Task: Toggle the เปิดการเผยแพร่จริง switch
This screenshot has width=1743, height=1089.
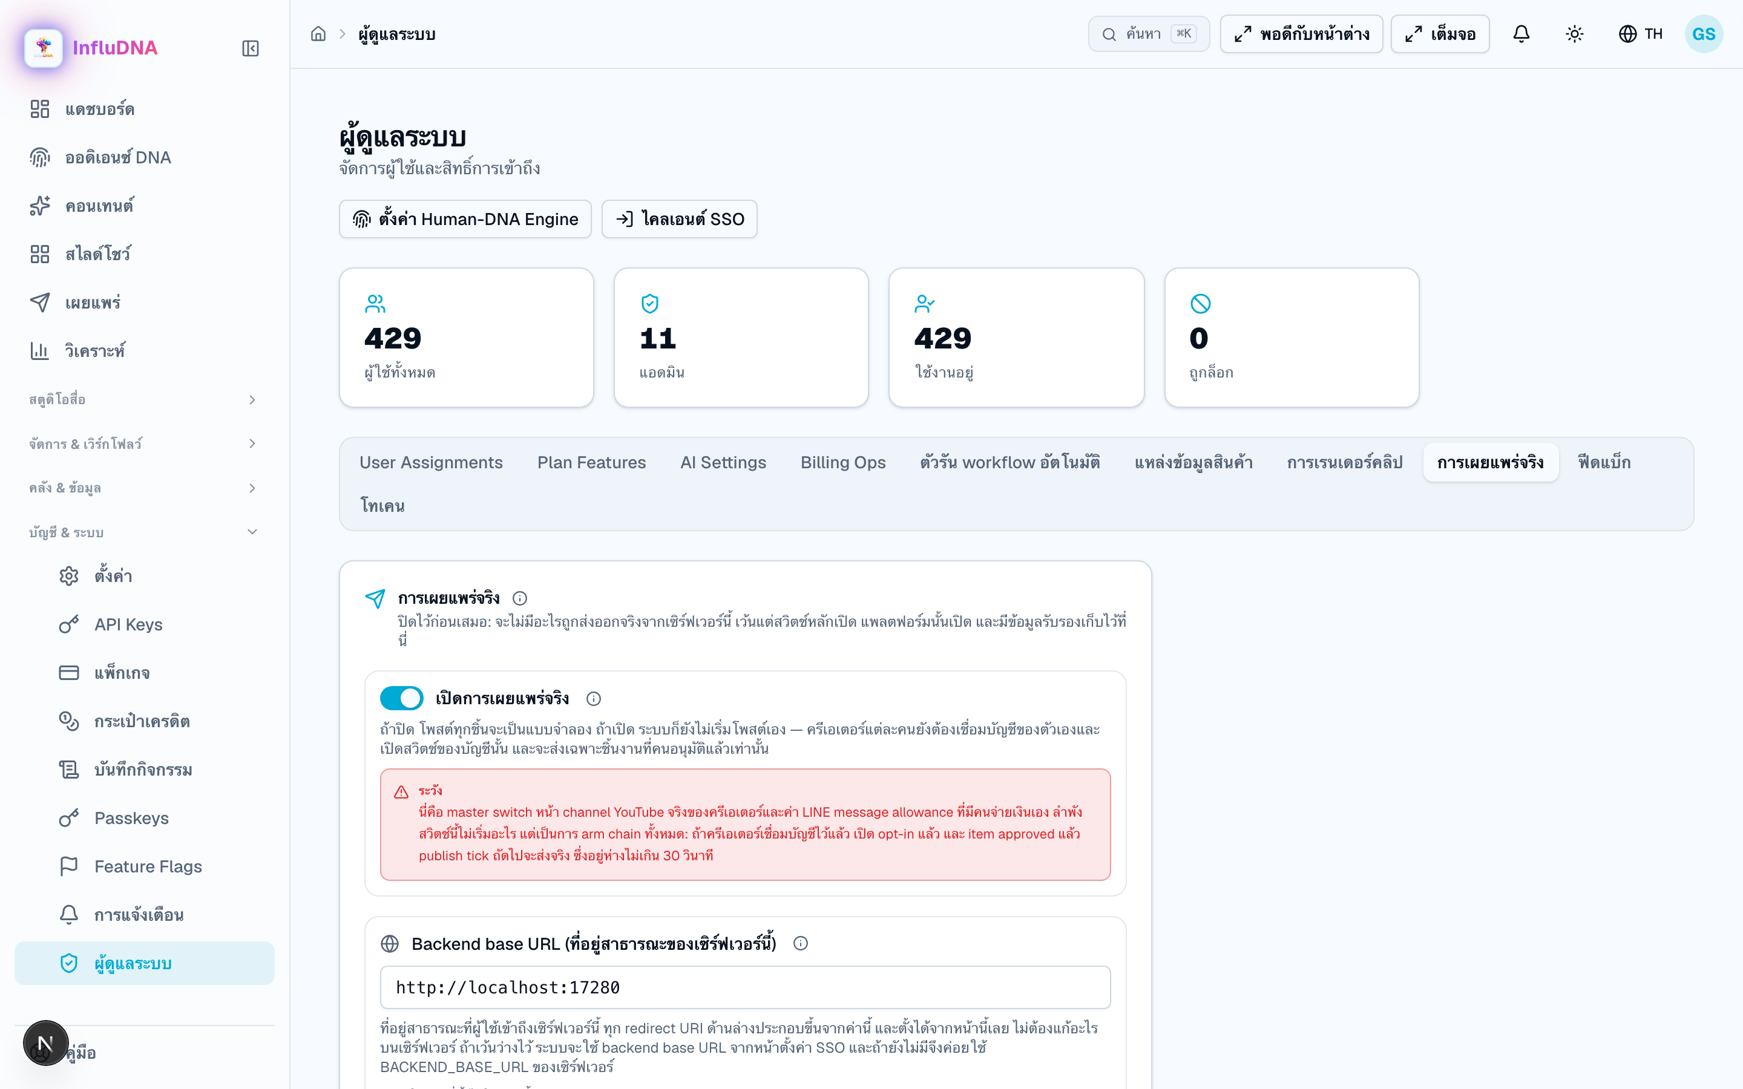Action: [401, 698]
